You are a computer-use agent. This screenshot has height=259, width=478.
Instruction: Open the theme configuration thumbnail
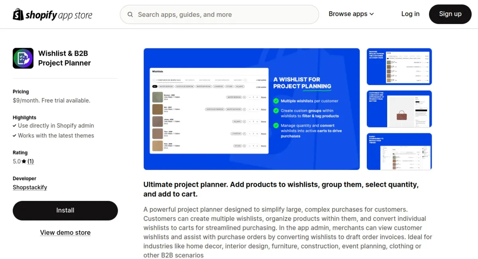tap(399, 151)
